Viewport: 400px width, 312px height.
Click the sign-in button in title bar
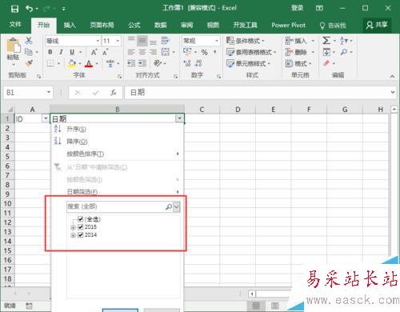pyautogui.click(x=298, y=8)
